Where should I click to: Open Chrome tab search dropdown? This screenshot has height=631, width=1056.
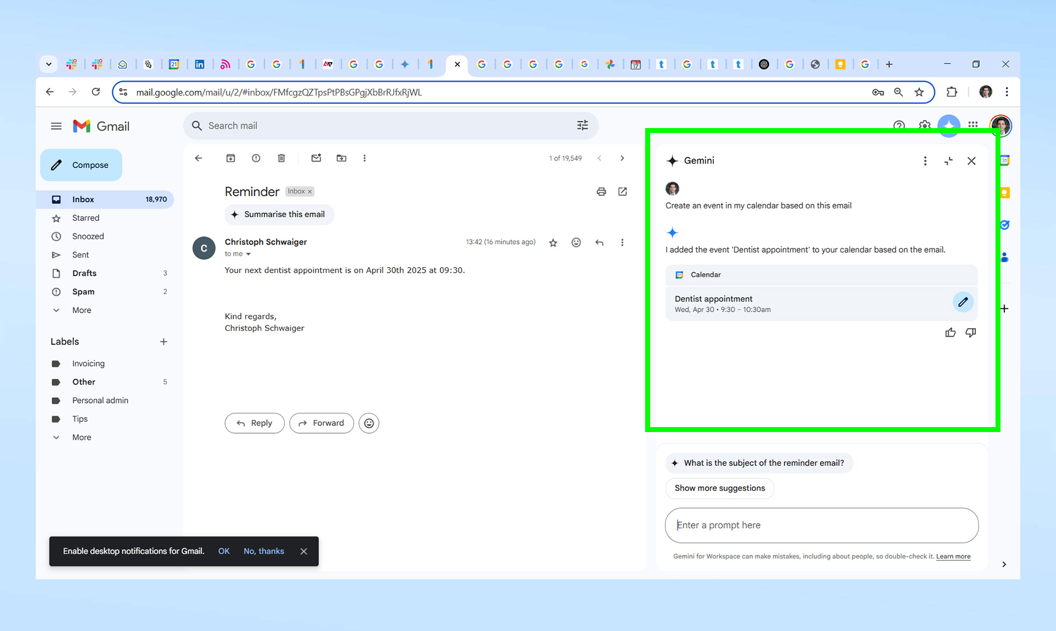pos(48,64)
